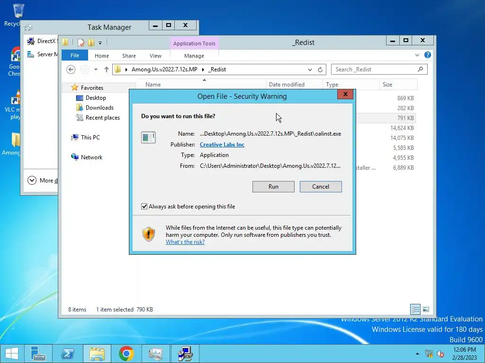
Task: Go up one folder level
Action: tap(107, 69)
